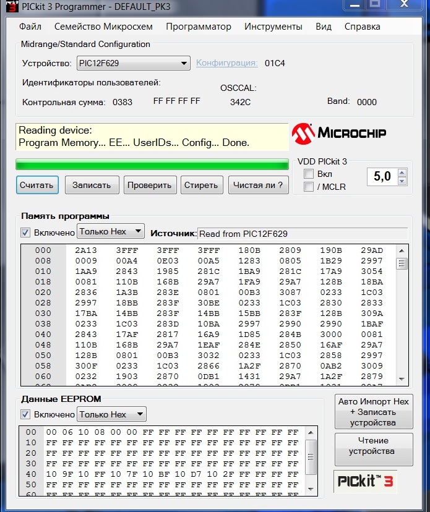Open the Инструменты menu
This screenshot has width=430, height=512.
[x=273, y=27]
